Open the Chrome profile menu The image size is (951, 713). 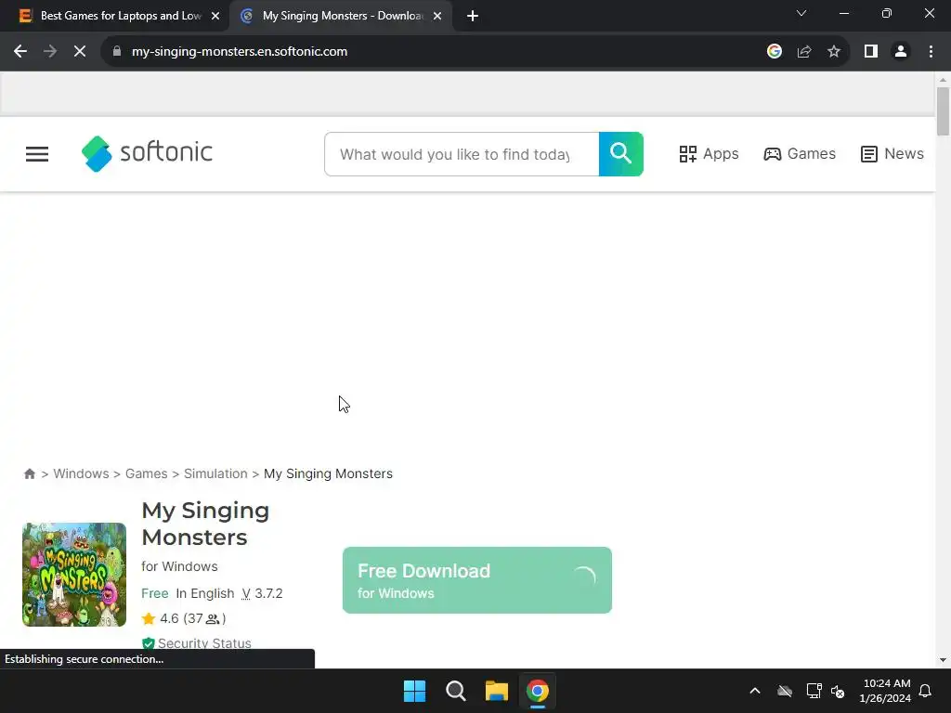[x=901, y=52]
